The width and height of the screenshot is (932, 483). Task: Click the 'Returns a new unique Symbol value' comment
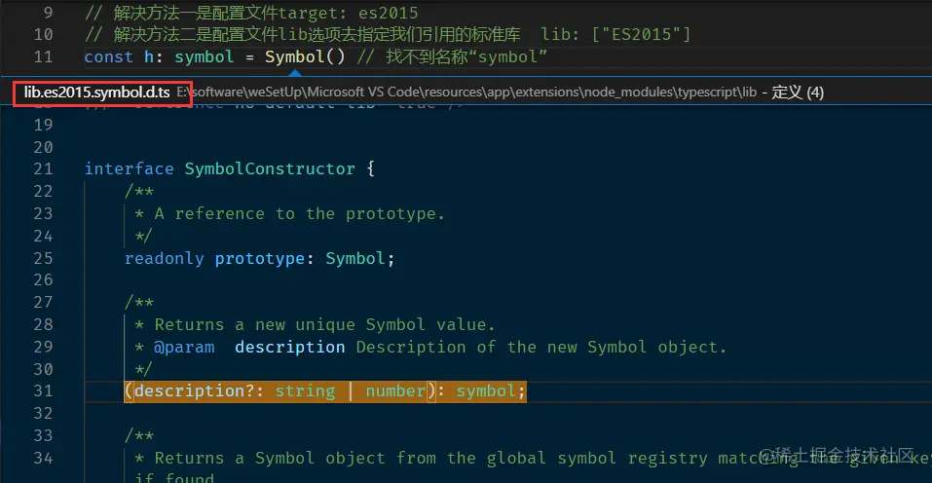[x=324, y=324]
